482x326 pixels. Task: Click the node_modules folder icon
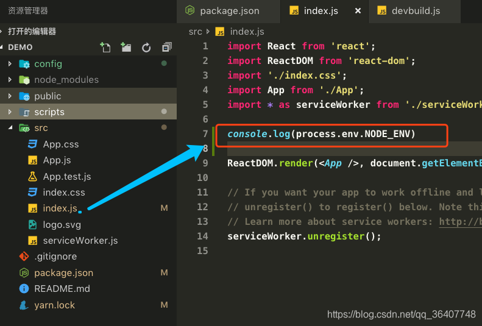pyautogui.click(x=24, y=80)
